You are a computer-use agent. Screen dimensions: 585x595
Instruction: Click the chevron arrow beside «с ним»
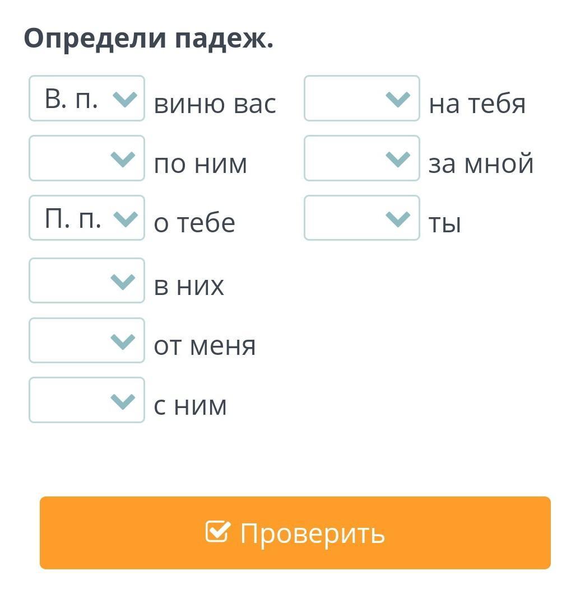(123, 401)
